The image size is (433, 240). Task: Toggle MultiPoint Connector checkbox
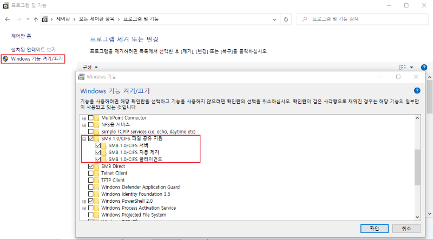pyautogui.click(x=91, y=118)
